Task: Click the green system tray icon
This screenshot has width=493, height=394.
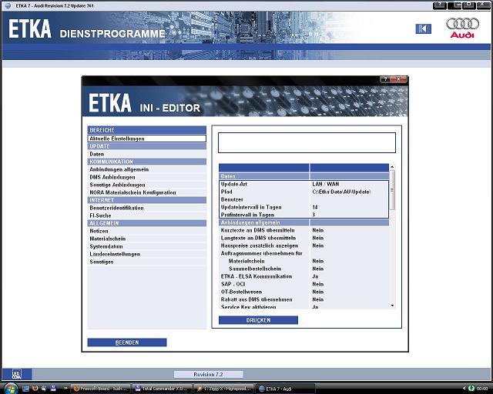Action: coord(471,389)
